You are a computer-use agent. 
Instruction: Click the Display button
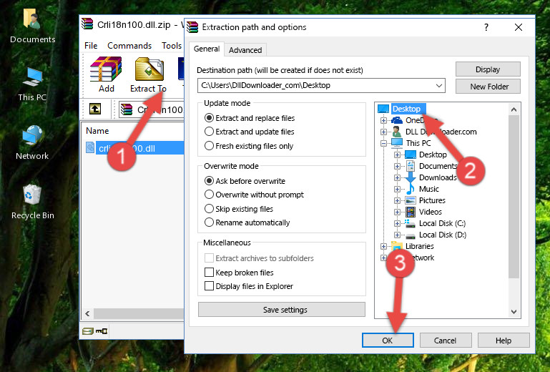click(x=488, y=69)
